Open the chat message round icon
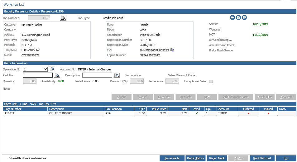 point(244,17)
